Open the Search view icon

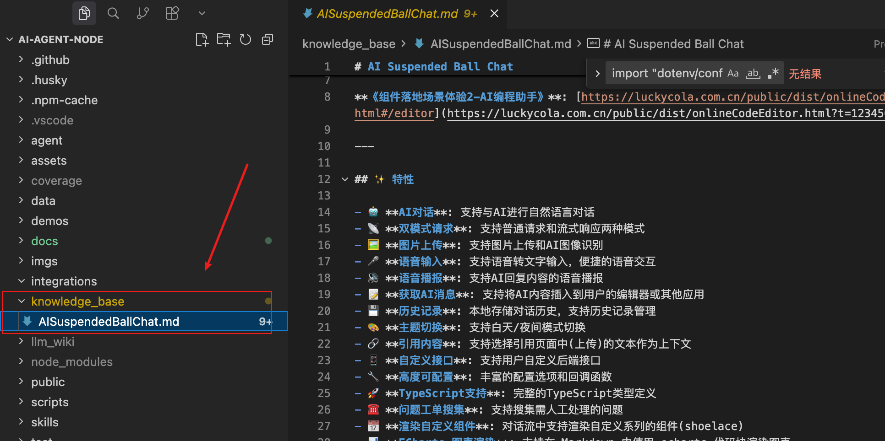click(113, 13)
